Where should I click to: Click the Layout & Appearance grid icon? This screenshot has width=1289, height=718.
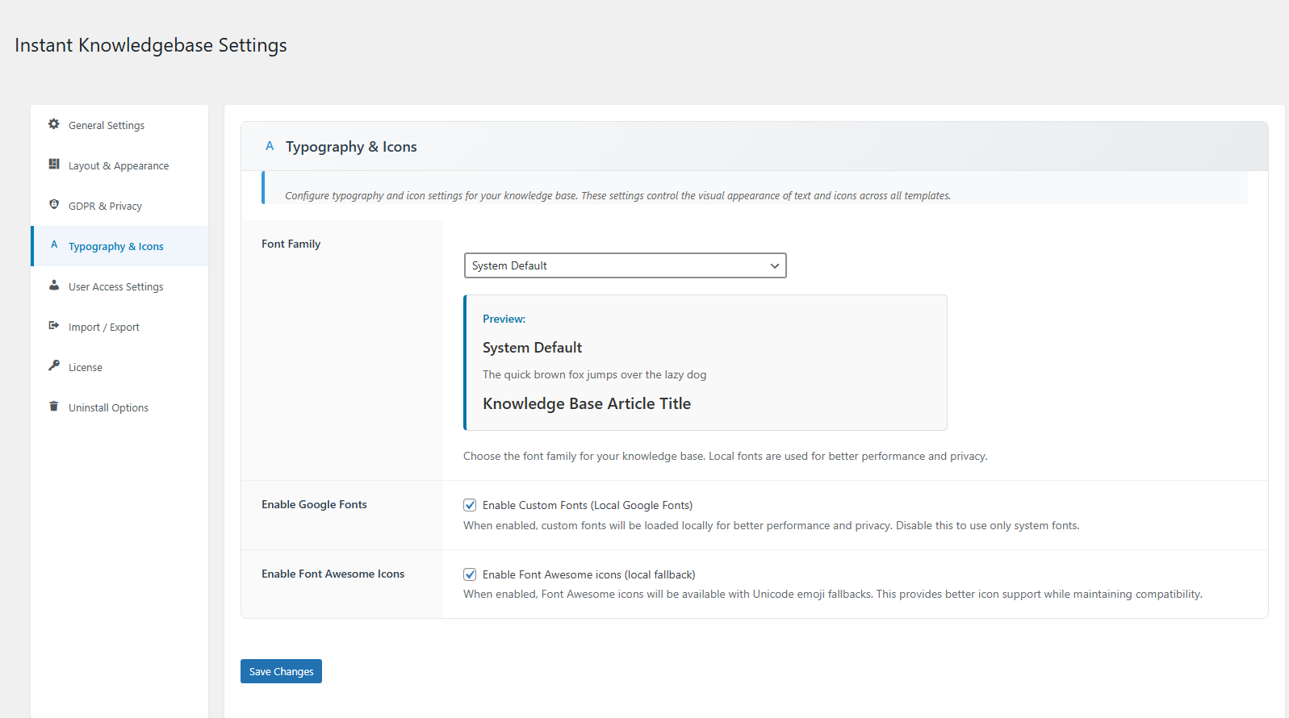coord(54,164)
